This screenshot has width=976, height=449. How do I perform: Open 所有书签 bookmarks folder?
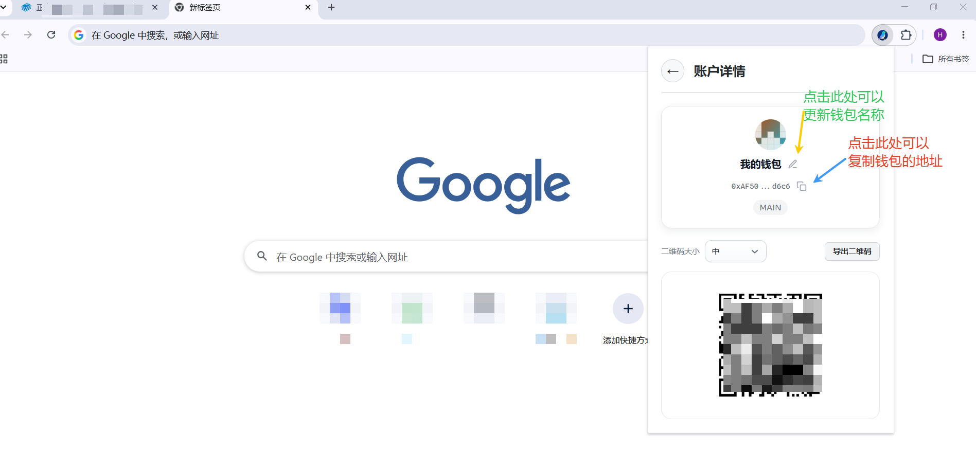pyautogui.click(x=946, y=59)
